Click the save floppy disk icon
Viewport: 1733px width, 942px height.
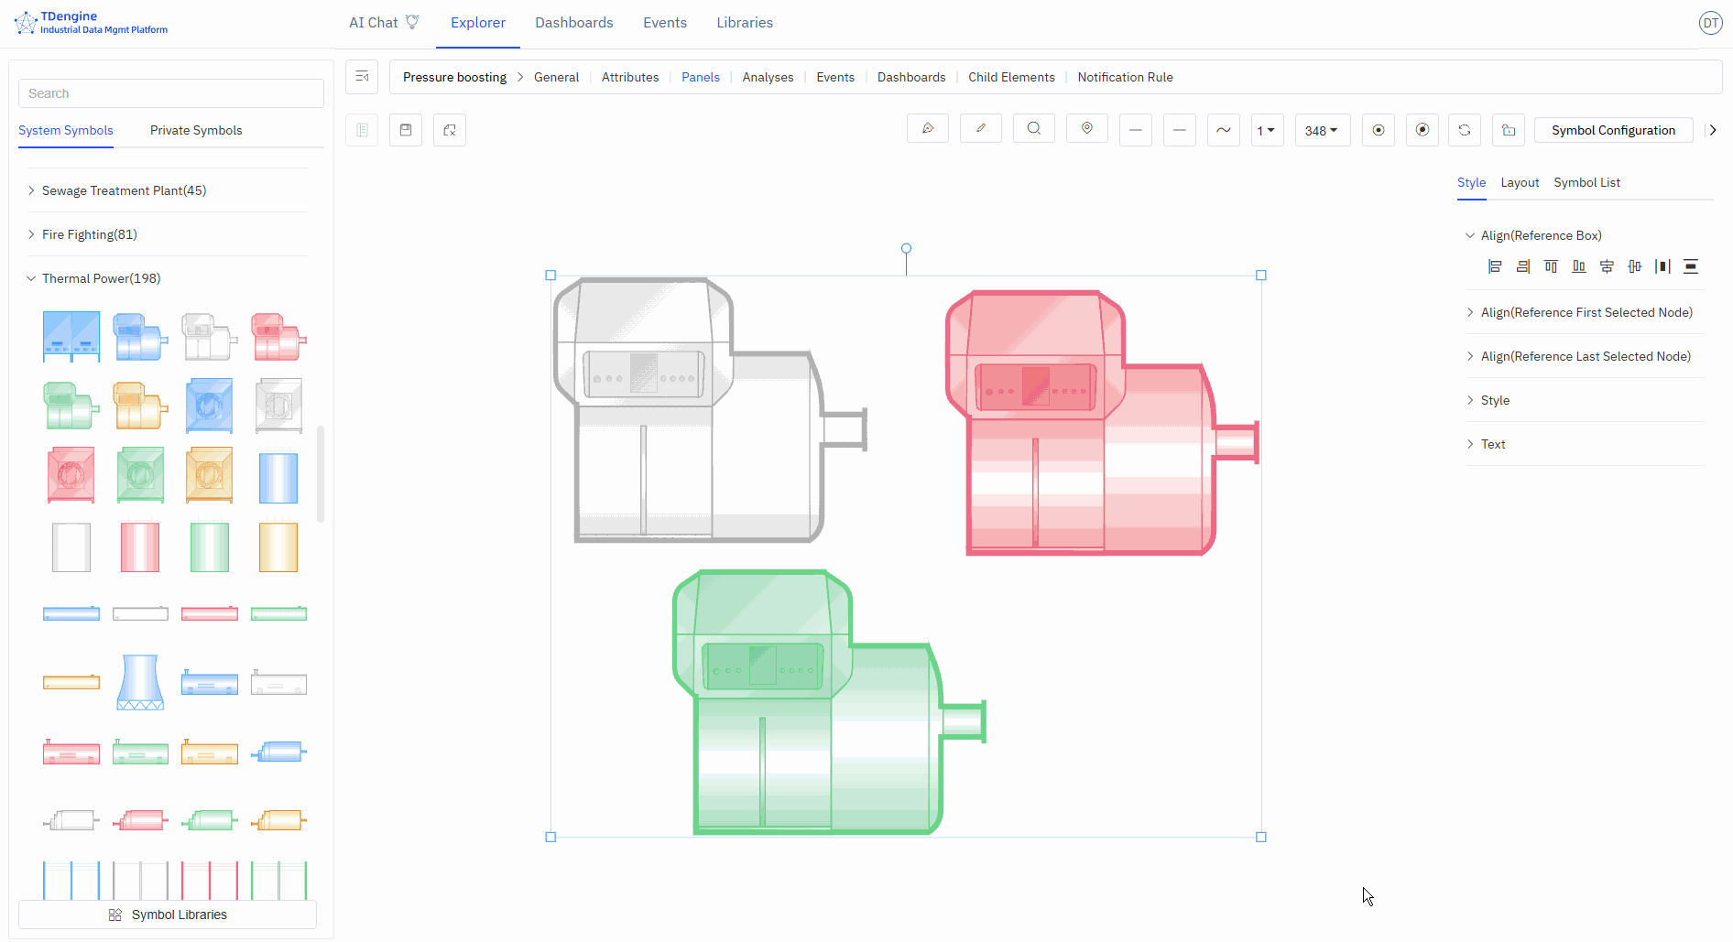(406, 130)
